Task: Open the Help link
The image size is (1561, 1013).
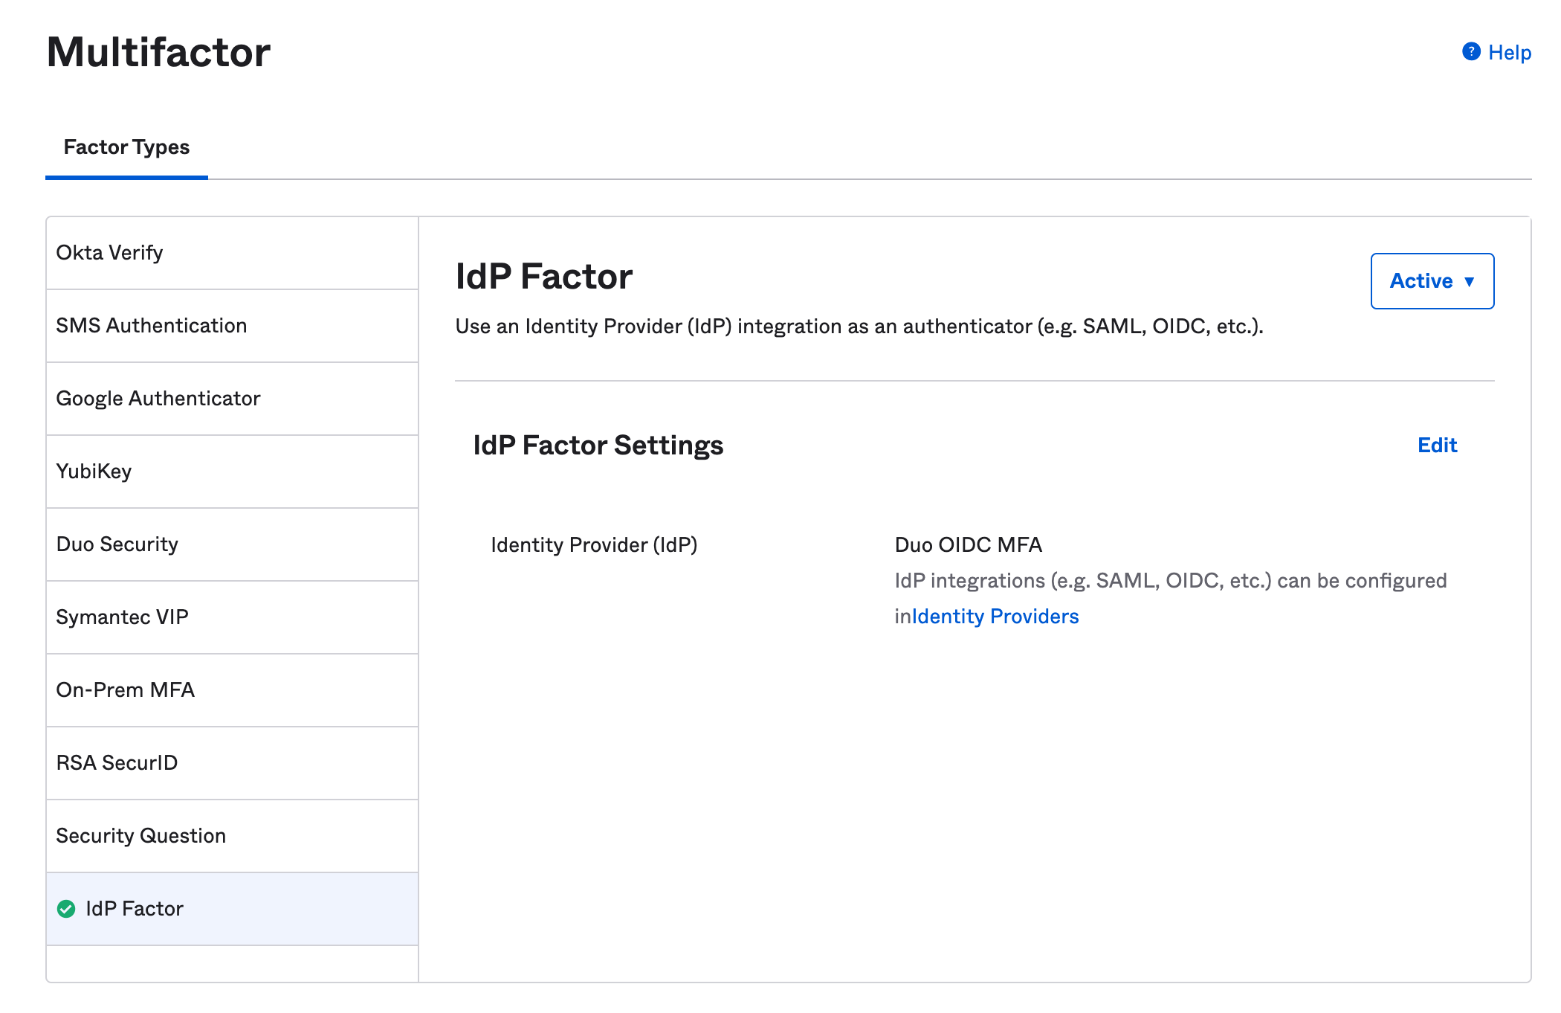Action: click(x=1507, y=52)
